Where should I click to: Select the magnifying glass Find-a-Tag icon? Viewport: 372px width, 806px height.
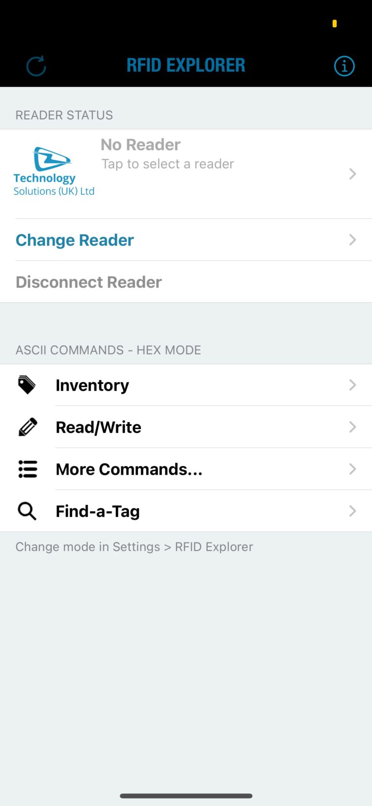(x=27, y=511)
